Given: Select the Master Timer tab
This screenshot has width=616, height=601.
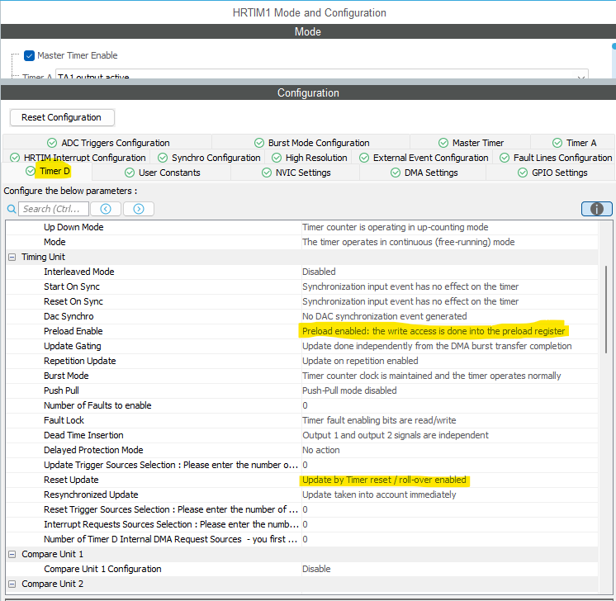Looking at the screenshot, I should [x=471, y=143].
